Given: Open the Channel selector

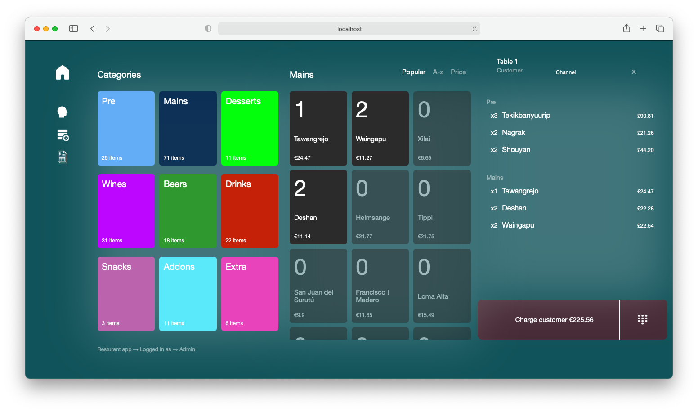Looking at the screenshot, I should pos(566,72).
